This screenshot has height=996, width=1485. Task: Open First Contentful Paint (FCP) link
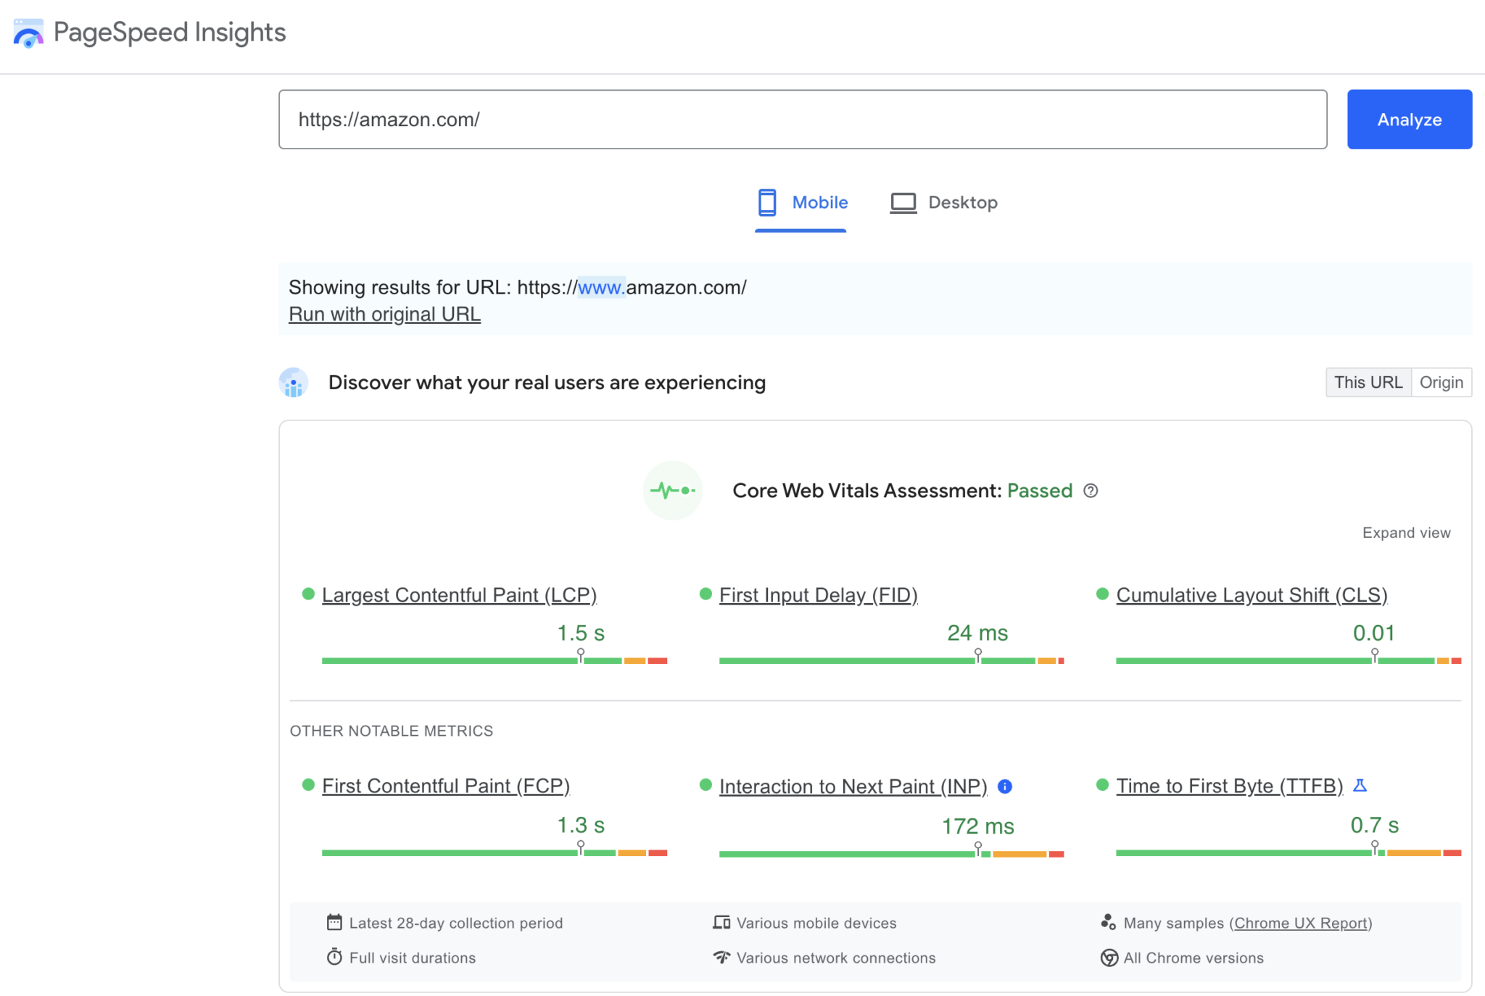[446, 786]
